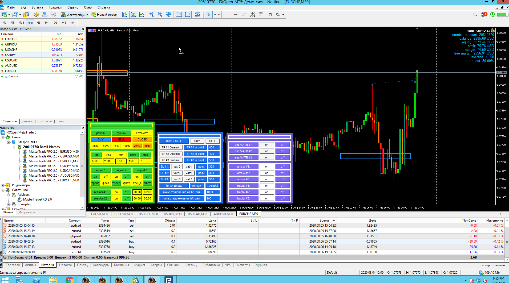The image size is (509, 283).
Task: Select the horizontal line drawing tool
Action: (x=236, y=15)
